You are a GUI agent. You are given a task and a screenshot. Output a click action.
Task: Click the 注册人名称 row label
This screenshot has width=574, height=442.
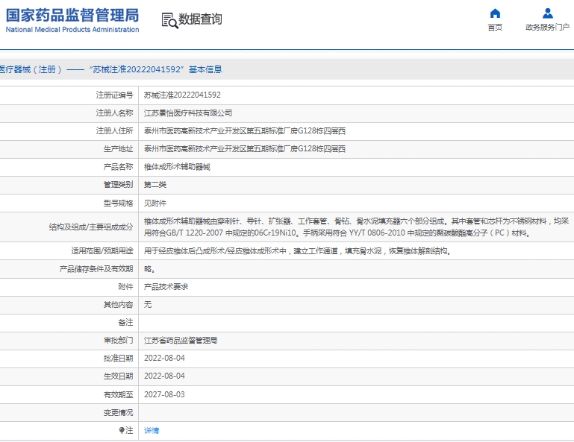point(115,113)
